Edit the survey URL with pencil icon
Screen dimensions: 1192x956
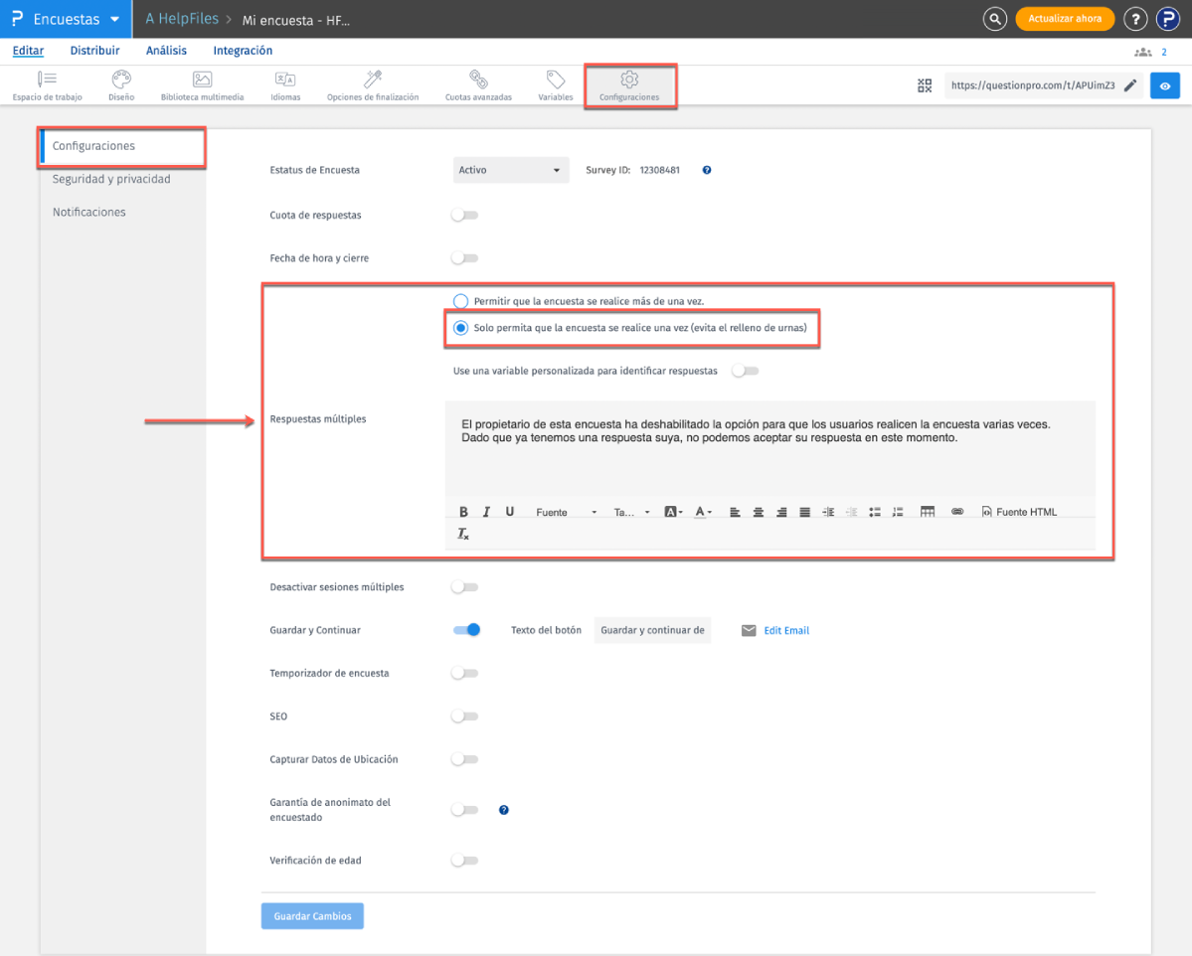[x=1130, y=85]
